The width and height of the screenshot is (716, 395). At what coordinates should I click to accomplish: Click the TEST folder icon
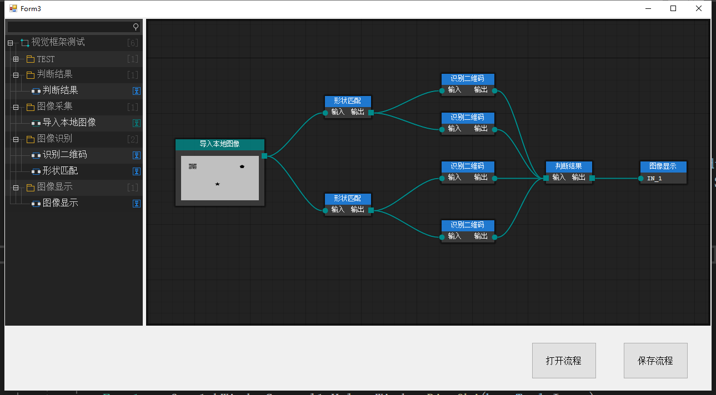coord(31,59)
